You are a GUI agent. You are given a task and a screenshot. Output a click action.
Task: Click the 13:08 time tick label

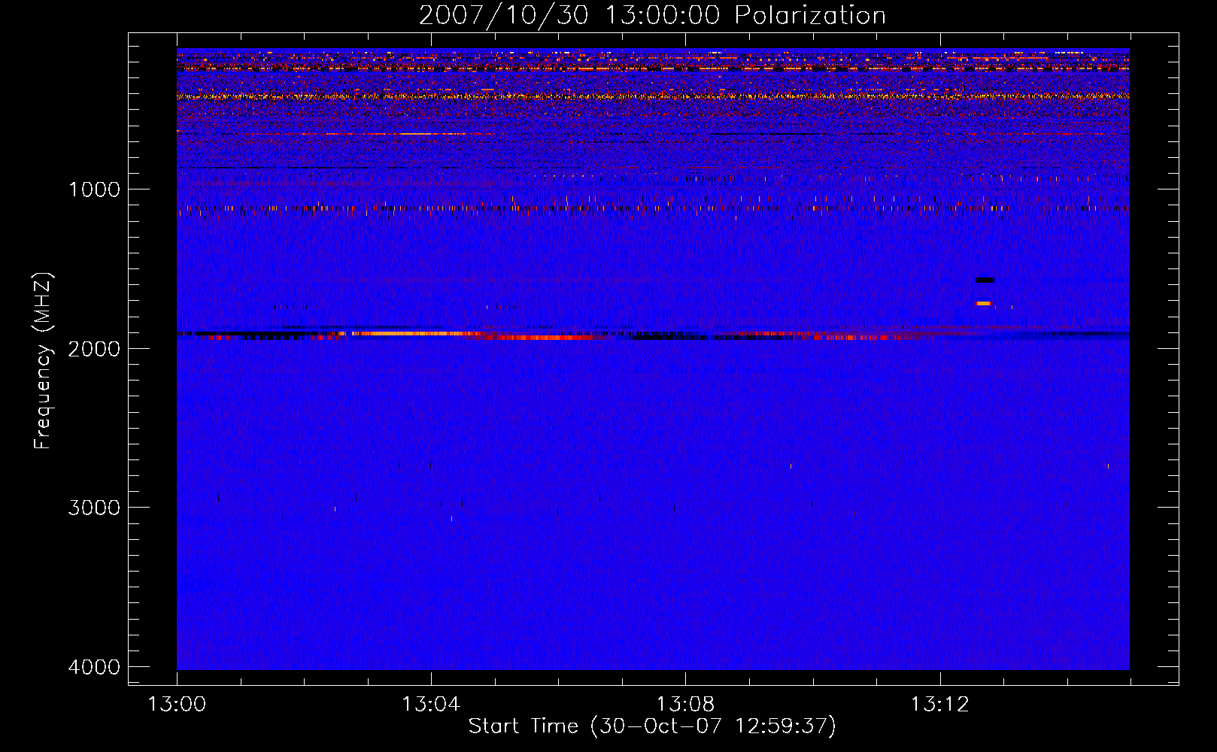coord(685,705)
